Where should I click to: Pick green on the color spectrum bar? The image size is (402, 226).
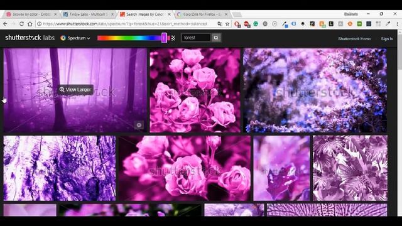point(128,38)
